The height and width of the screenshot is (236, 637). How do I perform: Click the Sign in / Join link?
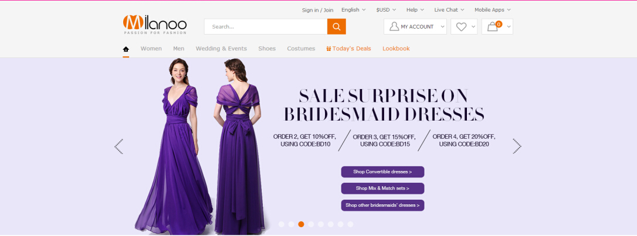coord(317,10)
